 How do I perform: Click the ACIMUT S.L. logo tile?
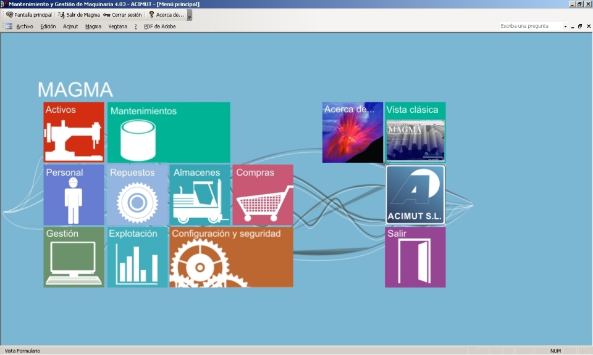[x=415, y=195]
